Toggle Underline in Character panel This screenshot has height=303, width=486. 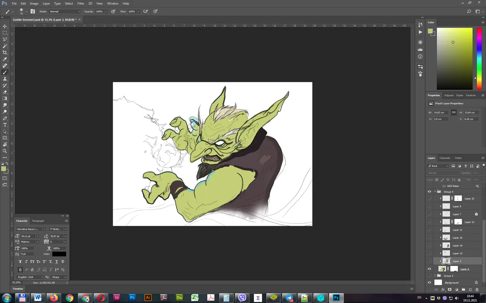coord(57,262)
